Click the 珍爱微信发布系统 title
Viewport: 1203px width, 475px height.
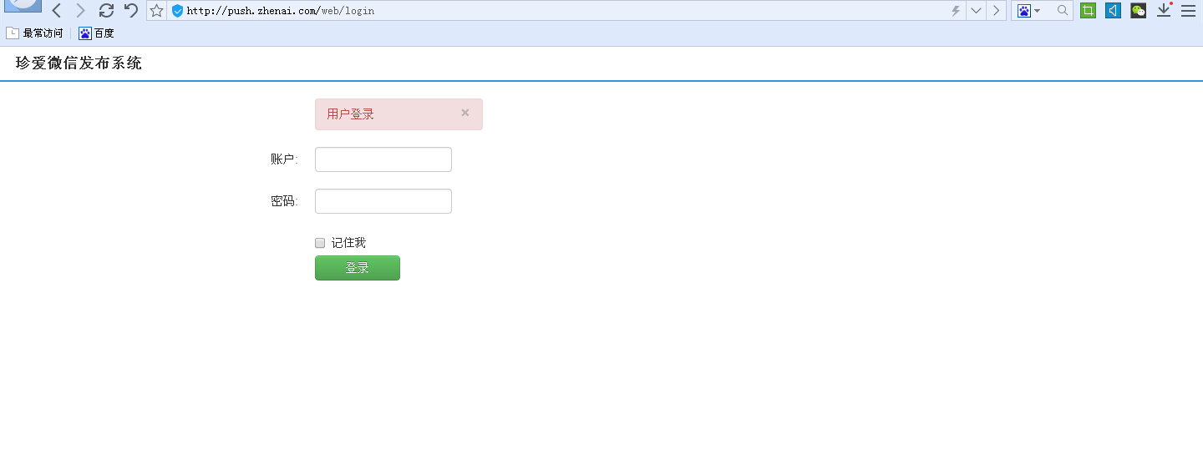(x=79, y=63)
